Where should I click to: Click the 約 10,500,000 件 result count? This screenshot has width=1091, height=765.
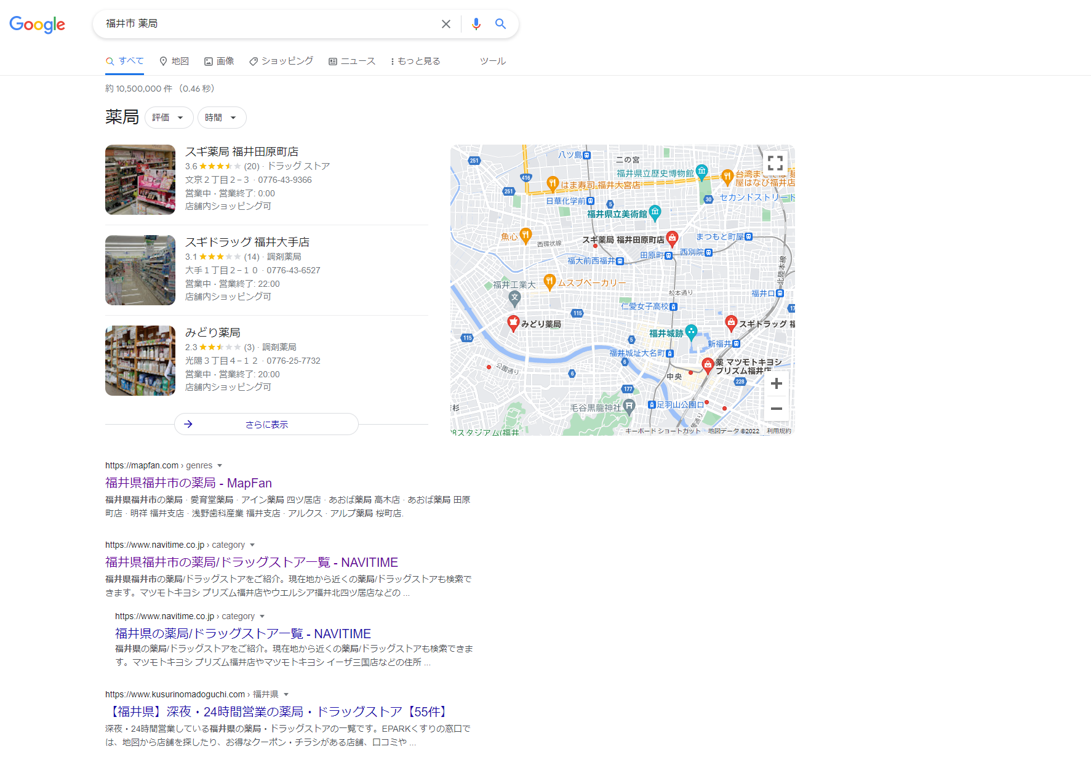[139, 89]
